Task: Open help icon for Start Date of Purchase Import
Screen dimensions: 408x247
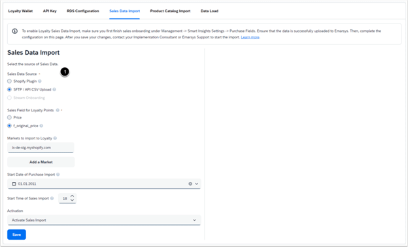Action: tap(58, 175)
